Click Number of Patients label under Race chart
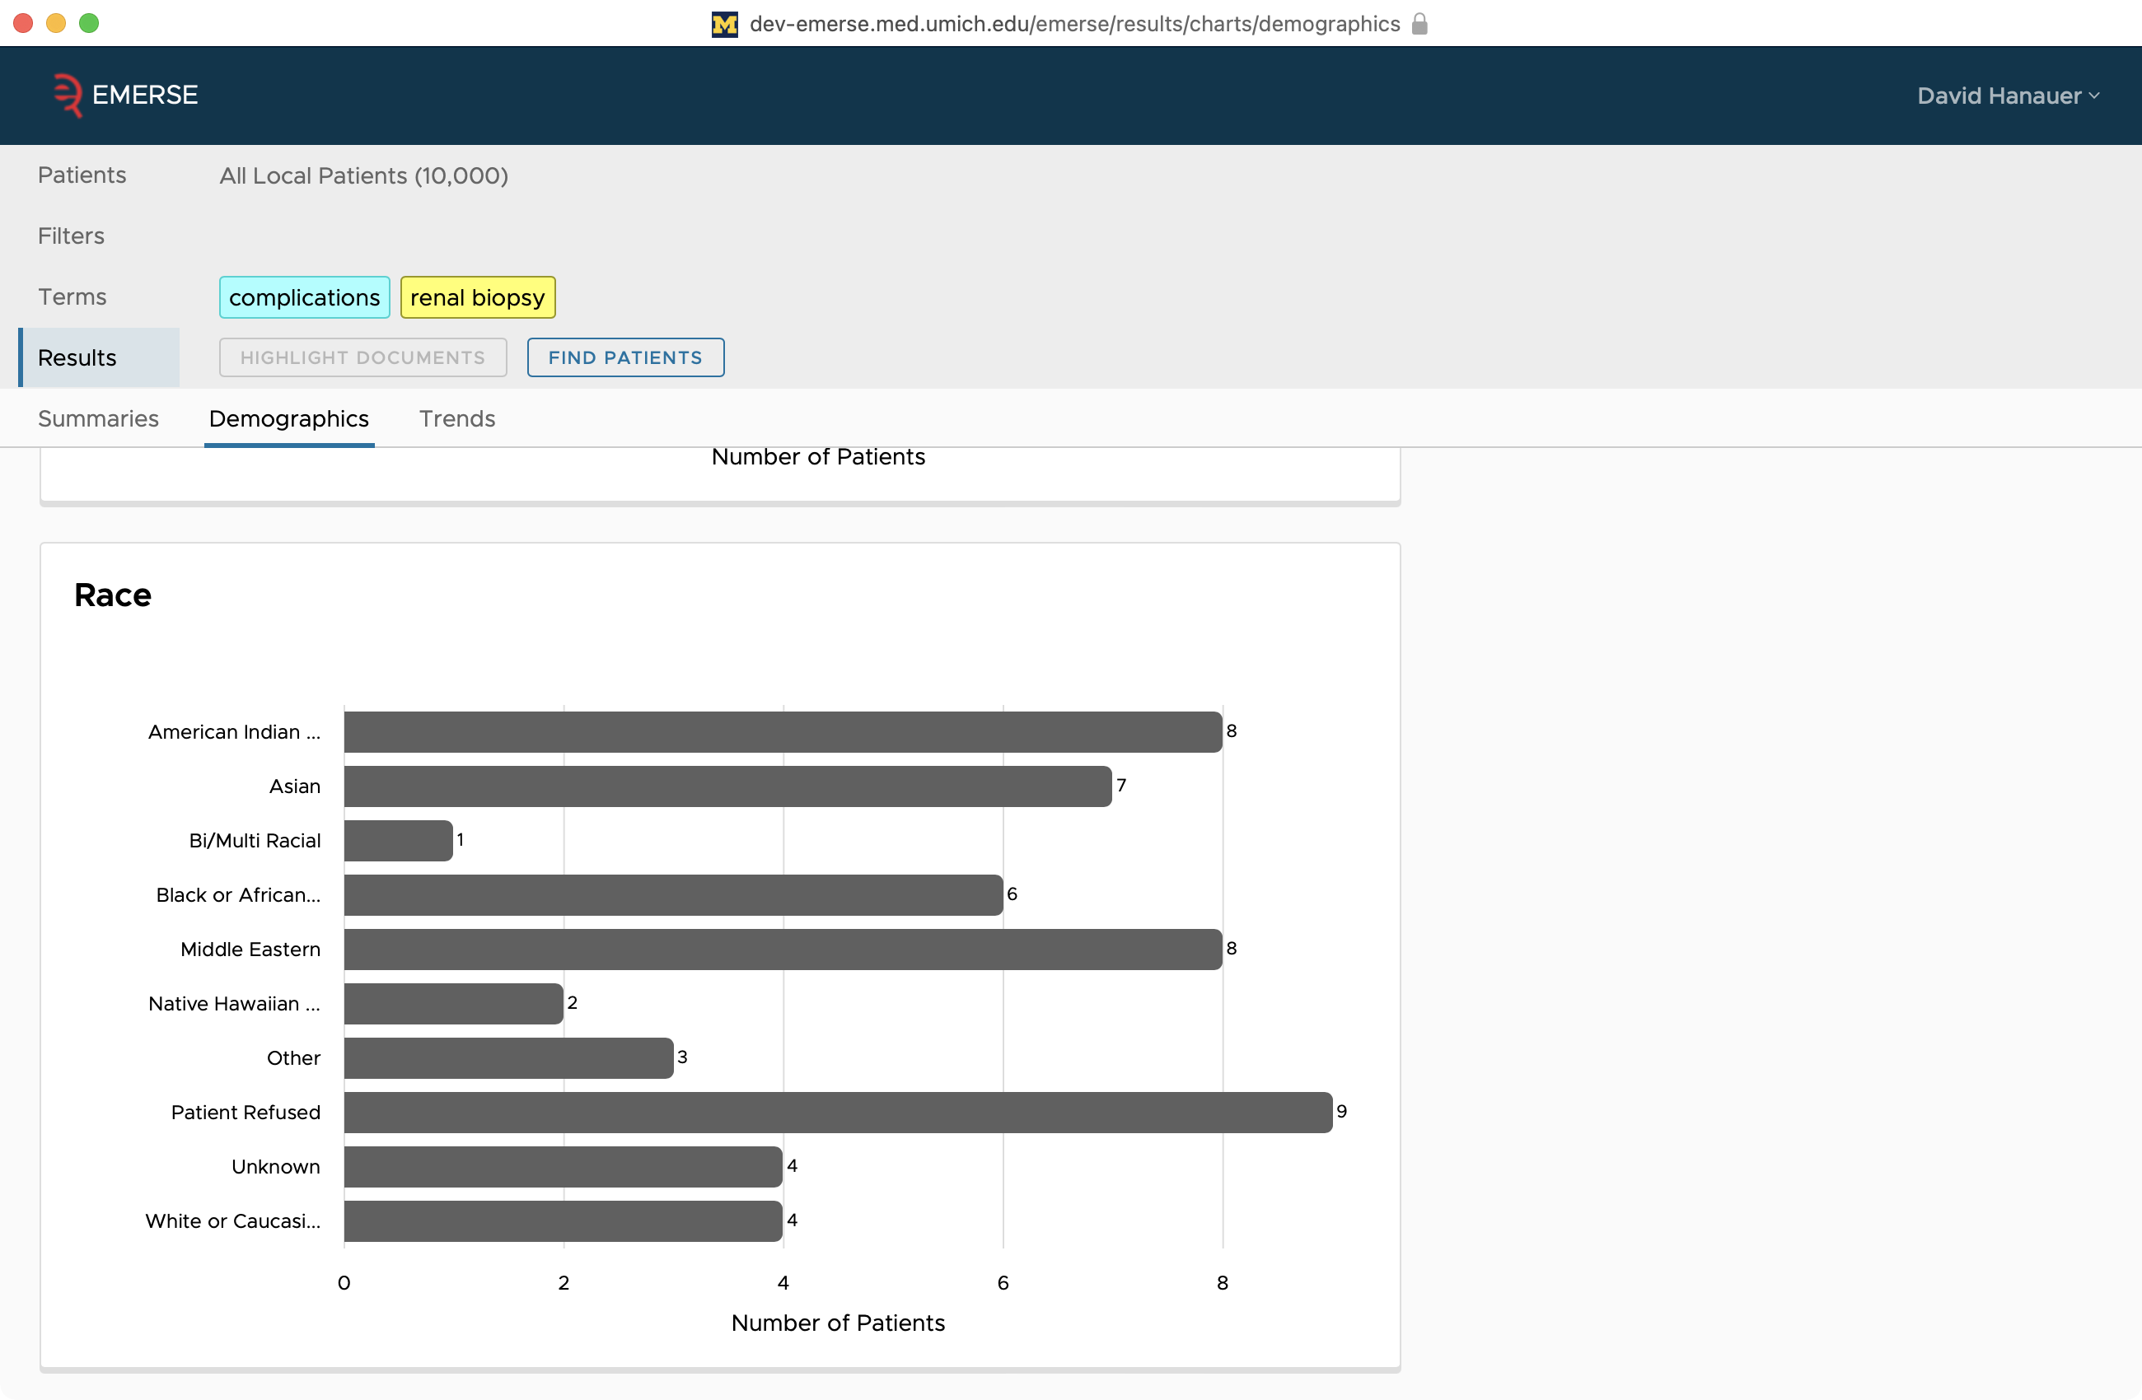The width and height of the screenshot is (2142, 1400). tap(838, 1323)
